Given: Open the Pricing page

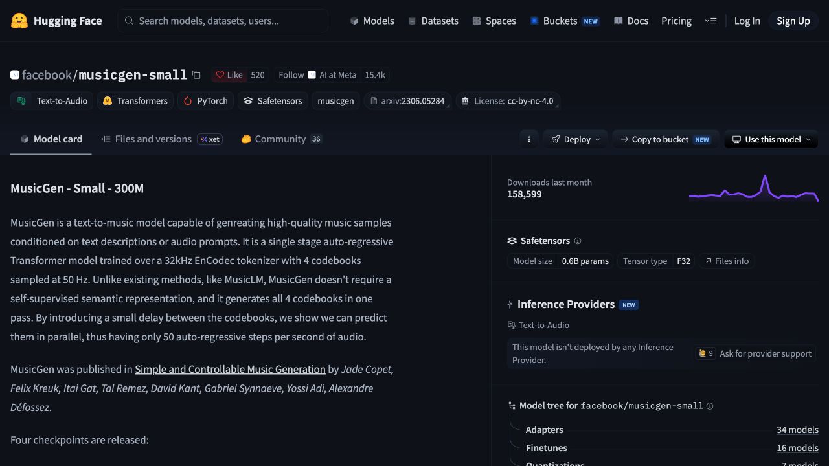Looking at the screenshot, I should (x=676, y=21).
